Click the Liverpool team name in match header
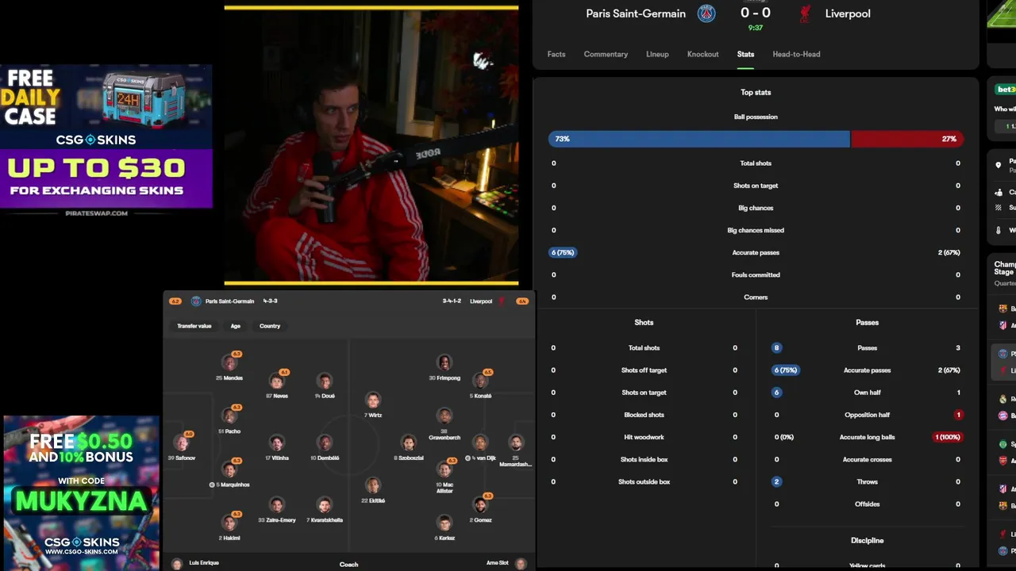Screen dimensions: 1016x571 point(848,13)
